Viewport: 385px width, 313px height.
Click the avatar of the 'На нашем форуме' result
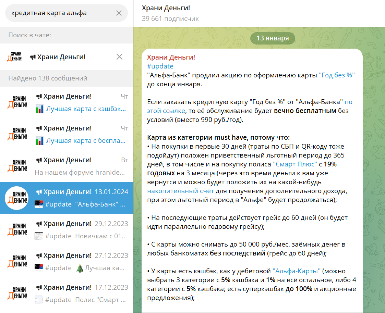(17, 166)
